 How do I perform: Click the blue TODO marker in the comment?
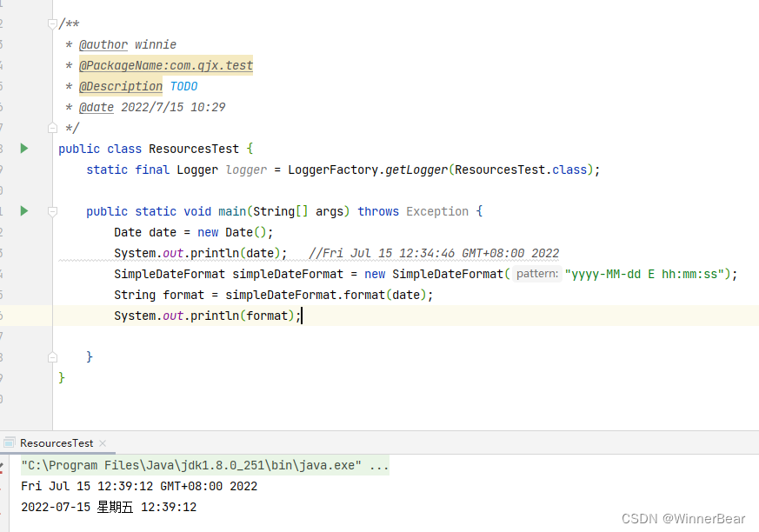183,86
